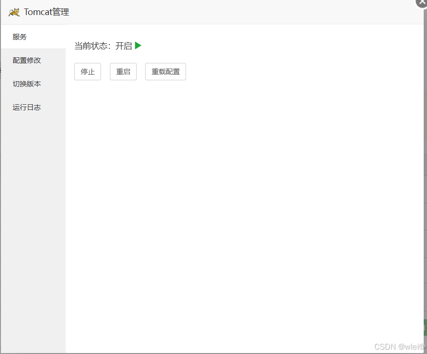Click the 当前状态: 开启 status text
The width and height of the screenshot is (427, 354).
pyautogui.click(x=103, y=46)
